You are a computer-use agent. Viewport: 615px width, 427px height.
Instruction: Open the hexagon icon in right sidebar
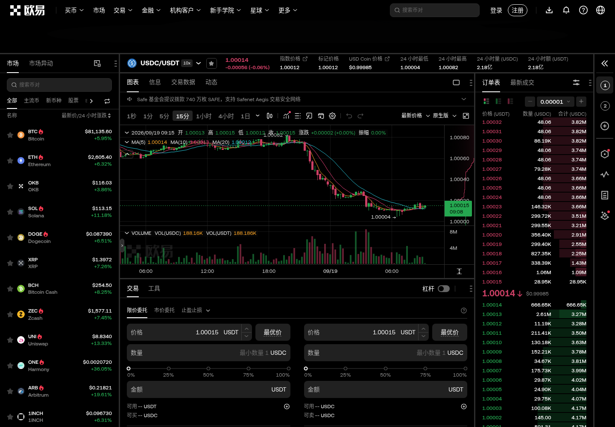coord(605,154)
